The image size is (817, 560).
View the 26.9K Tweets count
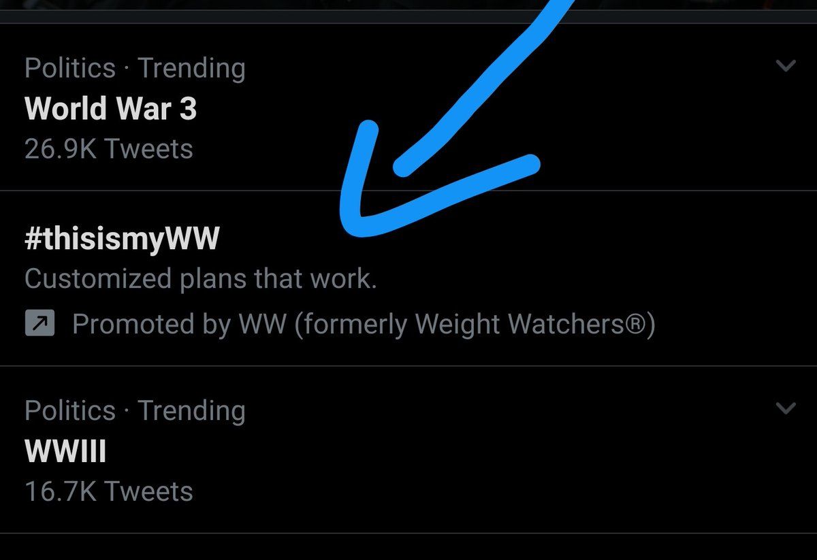click(x=108, y=149)
